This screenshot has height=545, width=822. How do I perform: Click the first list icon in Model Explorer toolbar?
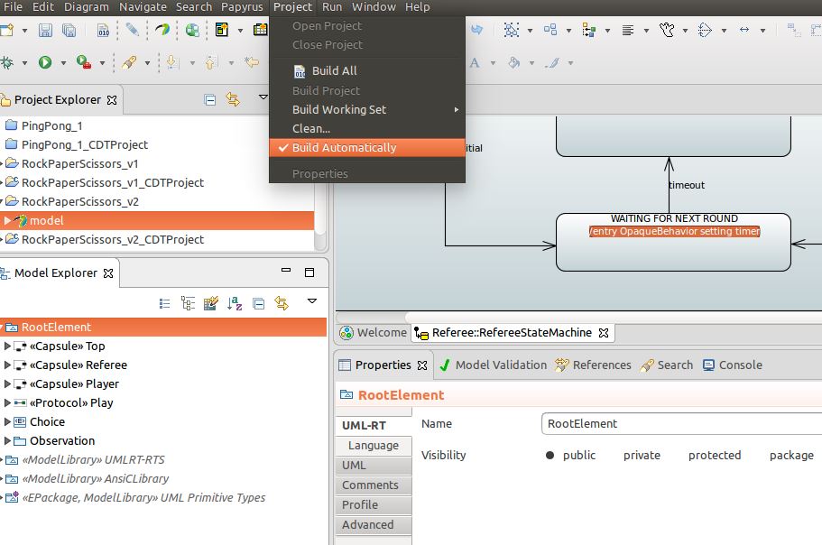click(164, 303)
